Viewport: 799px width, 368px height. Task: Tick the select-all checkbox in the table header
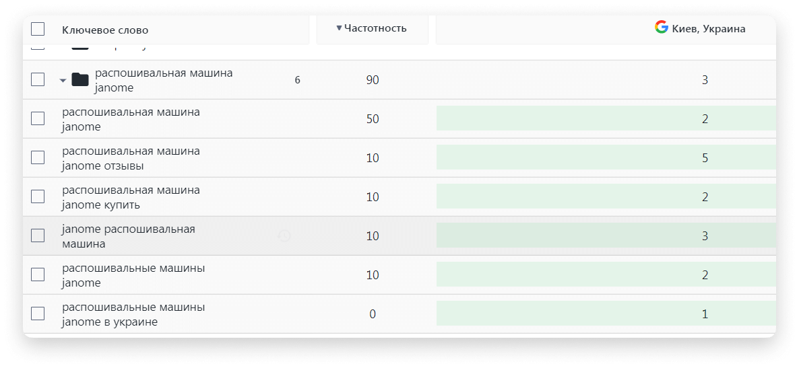coord(38,29)
